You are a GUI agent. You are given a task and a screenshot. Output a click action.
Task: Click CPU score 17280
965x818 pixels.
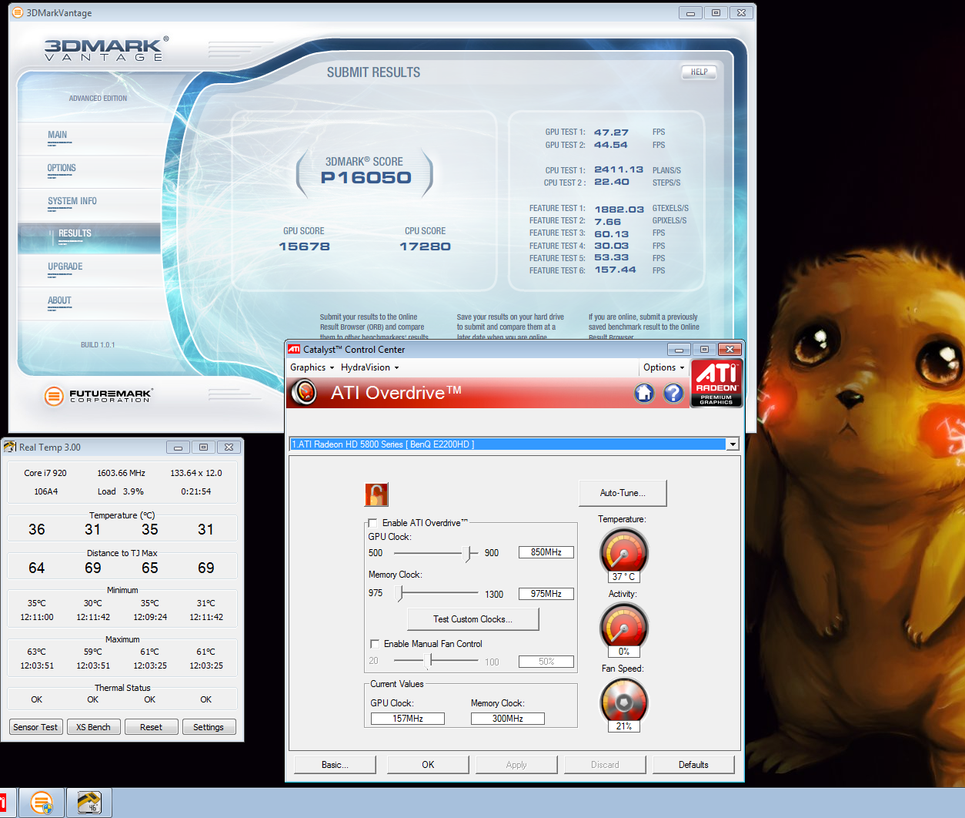tap(425, 246)
